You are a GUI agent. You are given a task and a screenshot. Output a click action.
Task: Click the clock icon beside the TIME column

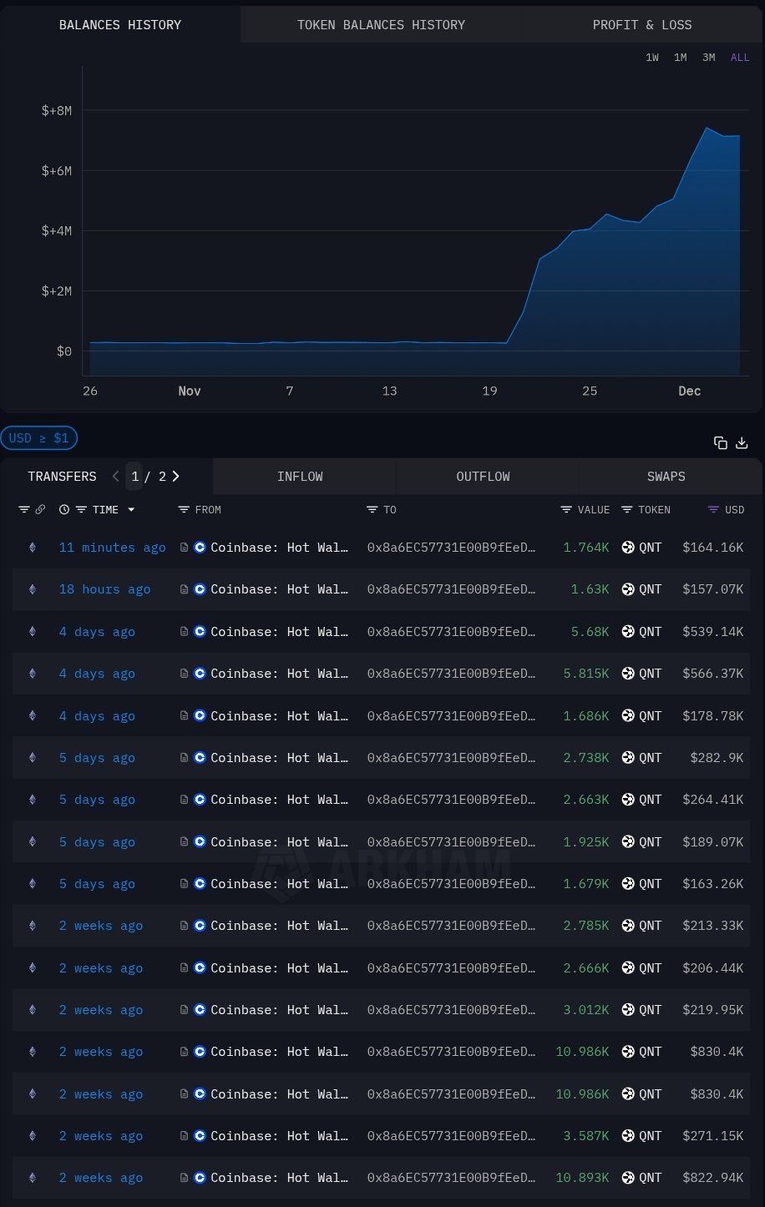64,510
